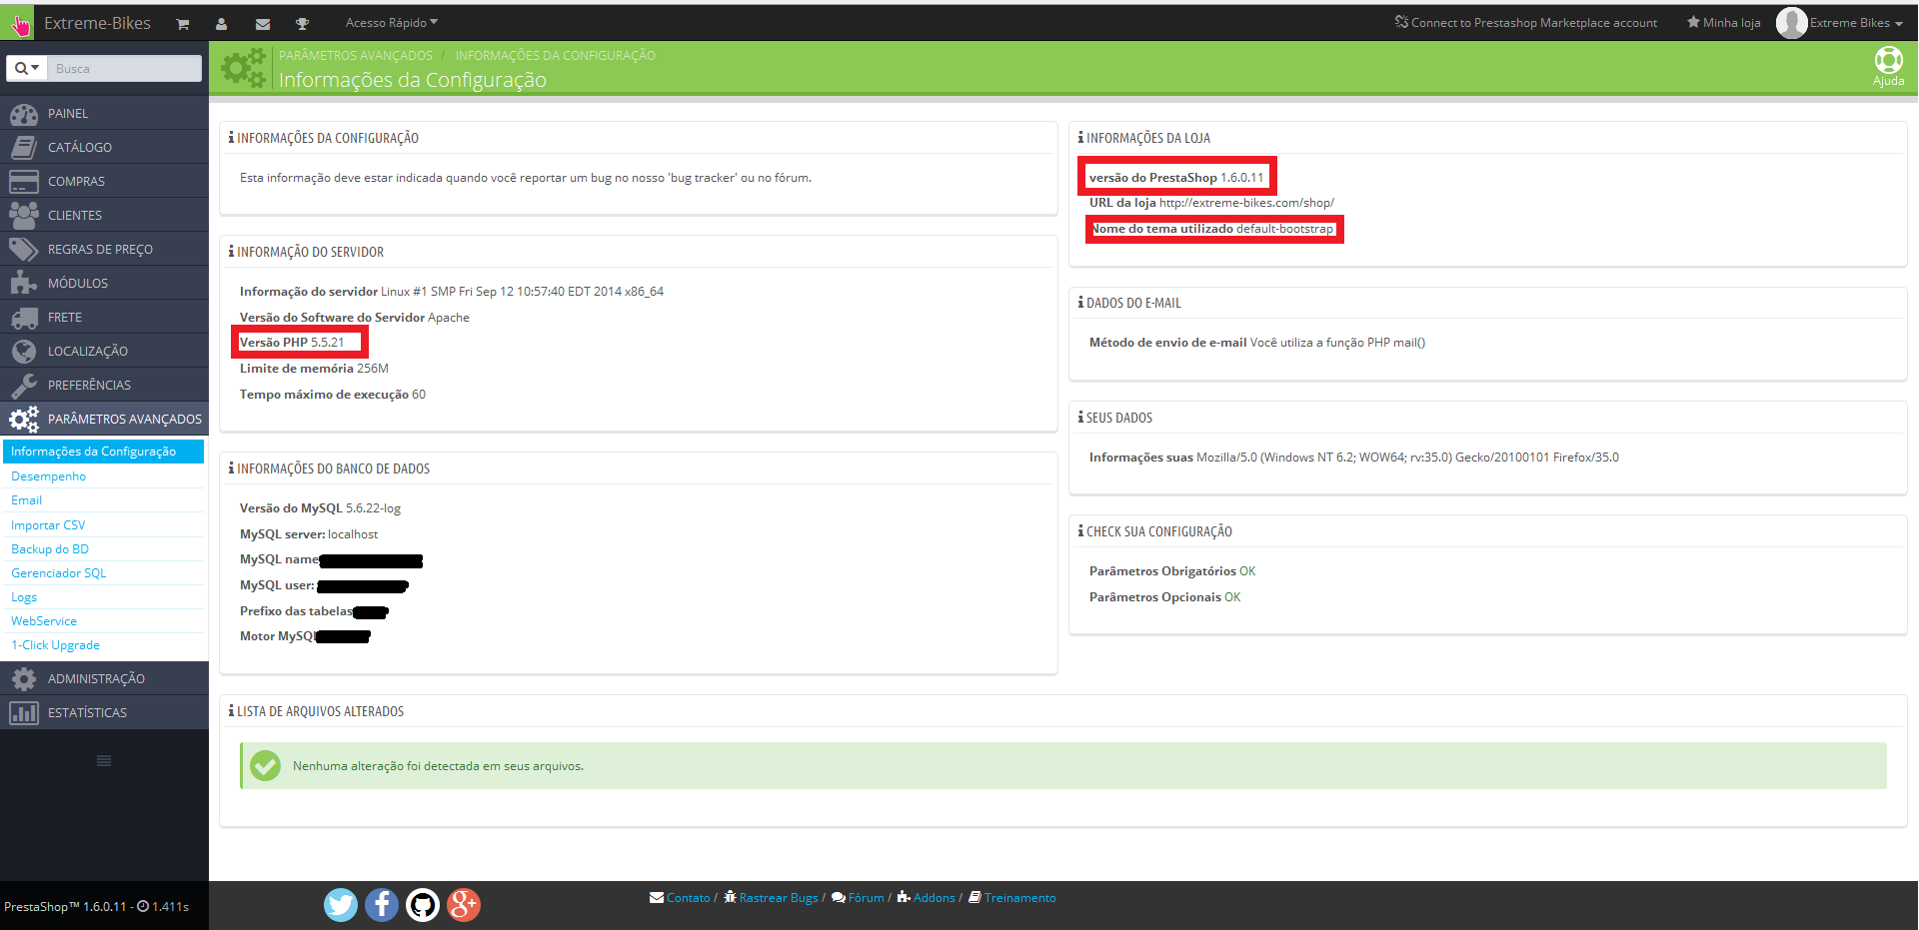Open the Acesso Rápido dropdown

tap(392, 23)
